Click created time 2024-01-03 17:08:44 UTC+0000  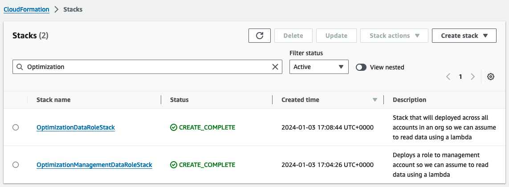click(328, 127)
